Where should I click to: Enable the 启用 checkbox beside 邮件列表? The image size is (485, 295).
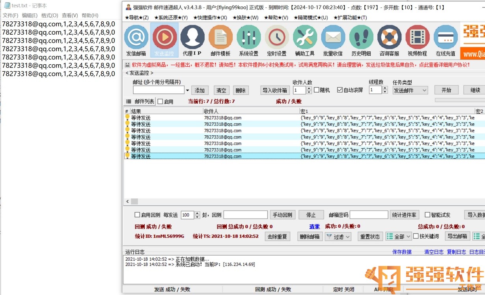160,101
